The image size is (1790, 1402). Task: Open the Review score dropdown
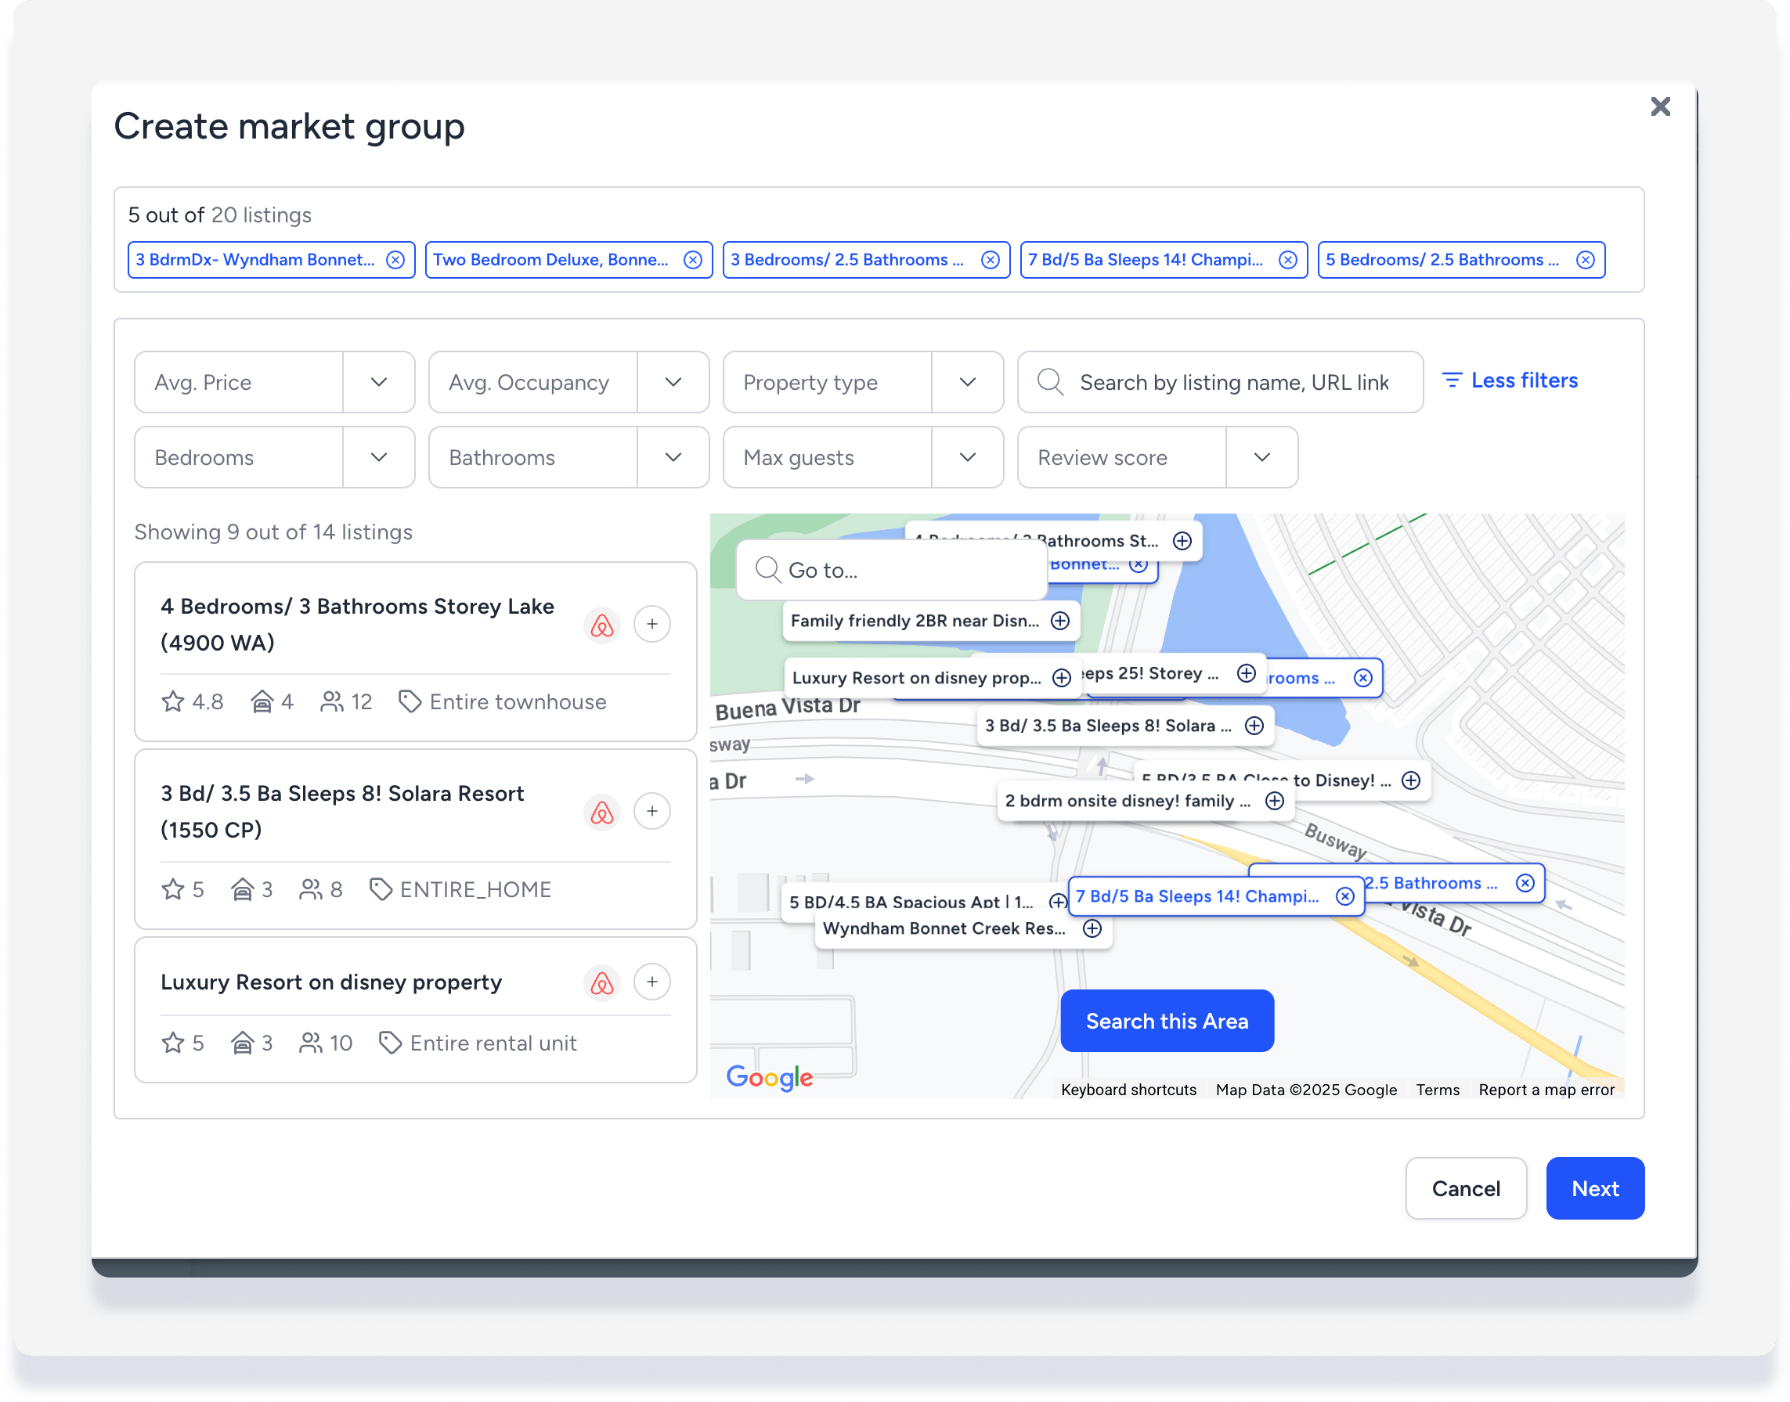pyautogui.click(x=1261, y=457)
